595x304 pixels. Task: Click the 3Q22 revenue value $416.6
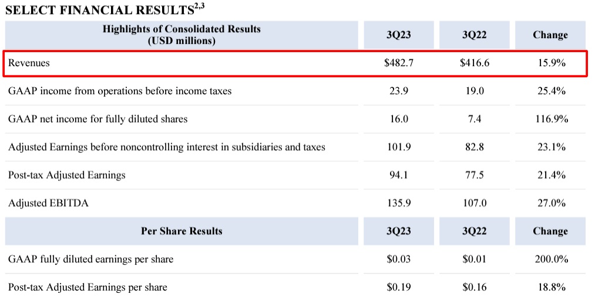[x=475, y=63]
